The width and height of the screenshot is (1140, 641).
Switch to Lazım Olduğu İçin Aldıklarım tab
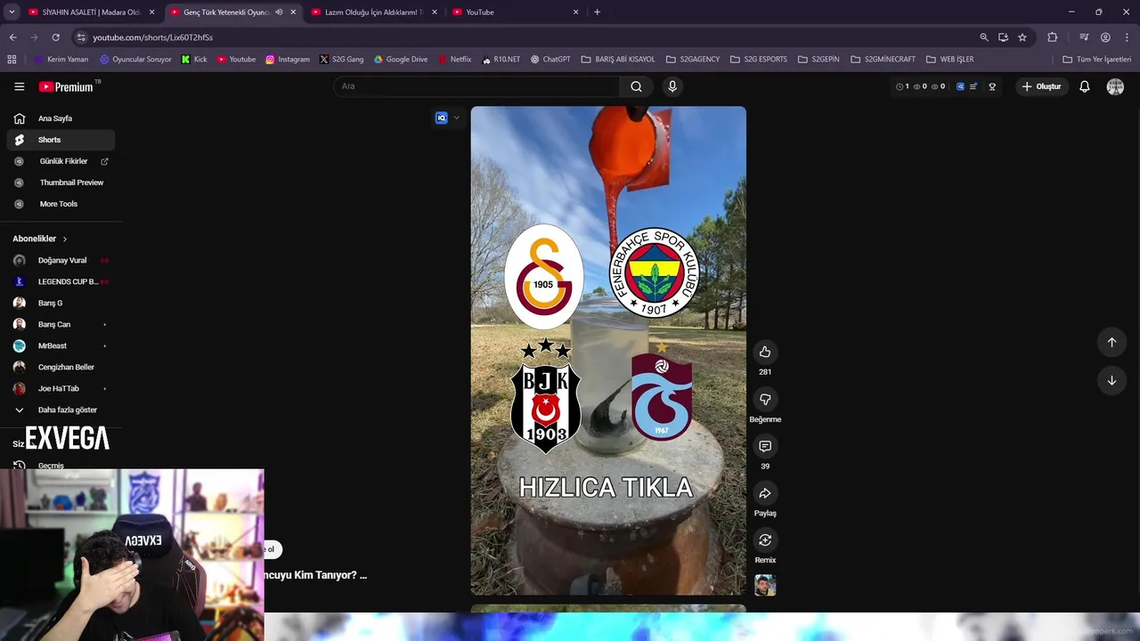tap(372, 12)
